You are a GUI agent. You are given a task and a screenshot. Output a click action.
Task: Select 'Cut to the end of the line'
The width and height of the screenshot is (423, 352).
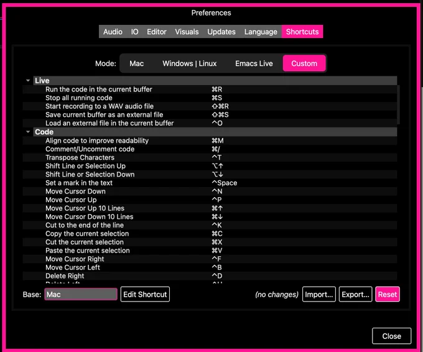coord(210,225)
